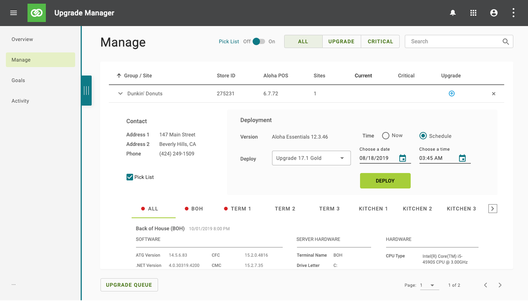Screen dimensions: 528x301
Task: Open the Page number dropdown
Action: (x=429, y=285)
